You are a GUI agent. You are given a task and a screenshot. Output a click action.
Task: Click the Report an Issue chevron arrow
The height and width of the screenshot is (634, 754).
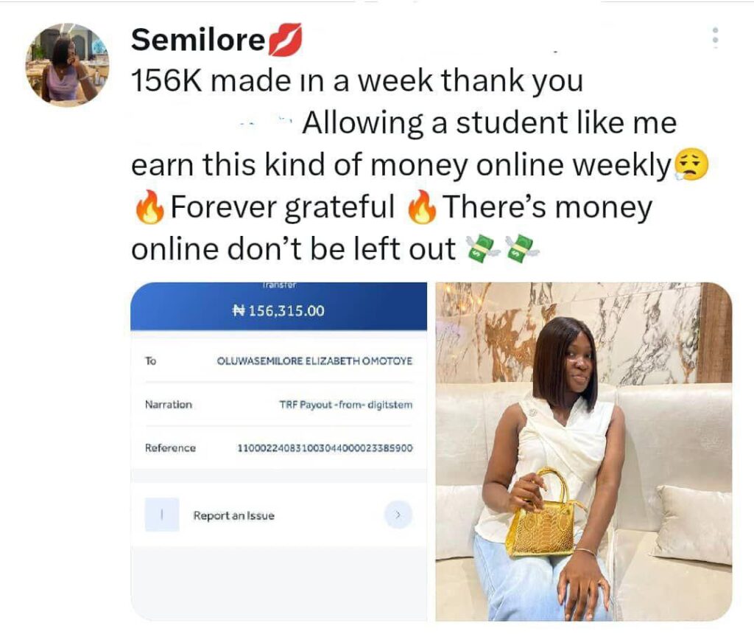point(398,515)
